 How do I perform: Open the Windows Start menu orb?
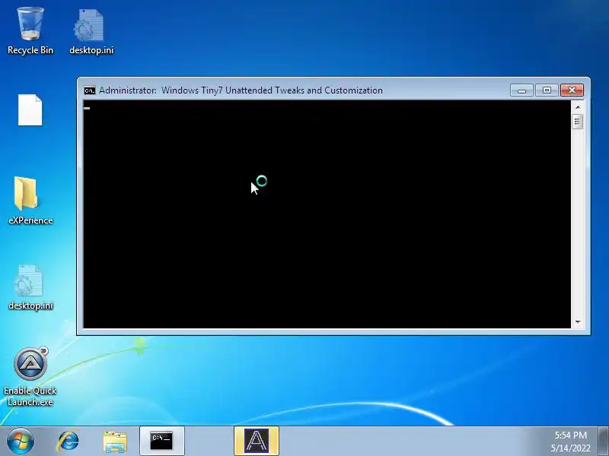pyautogui.click(x=21, y=442)
